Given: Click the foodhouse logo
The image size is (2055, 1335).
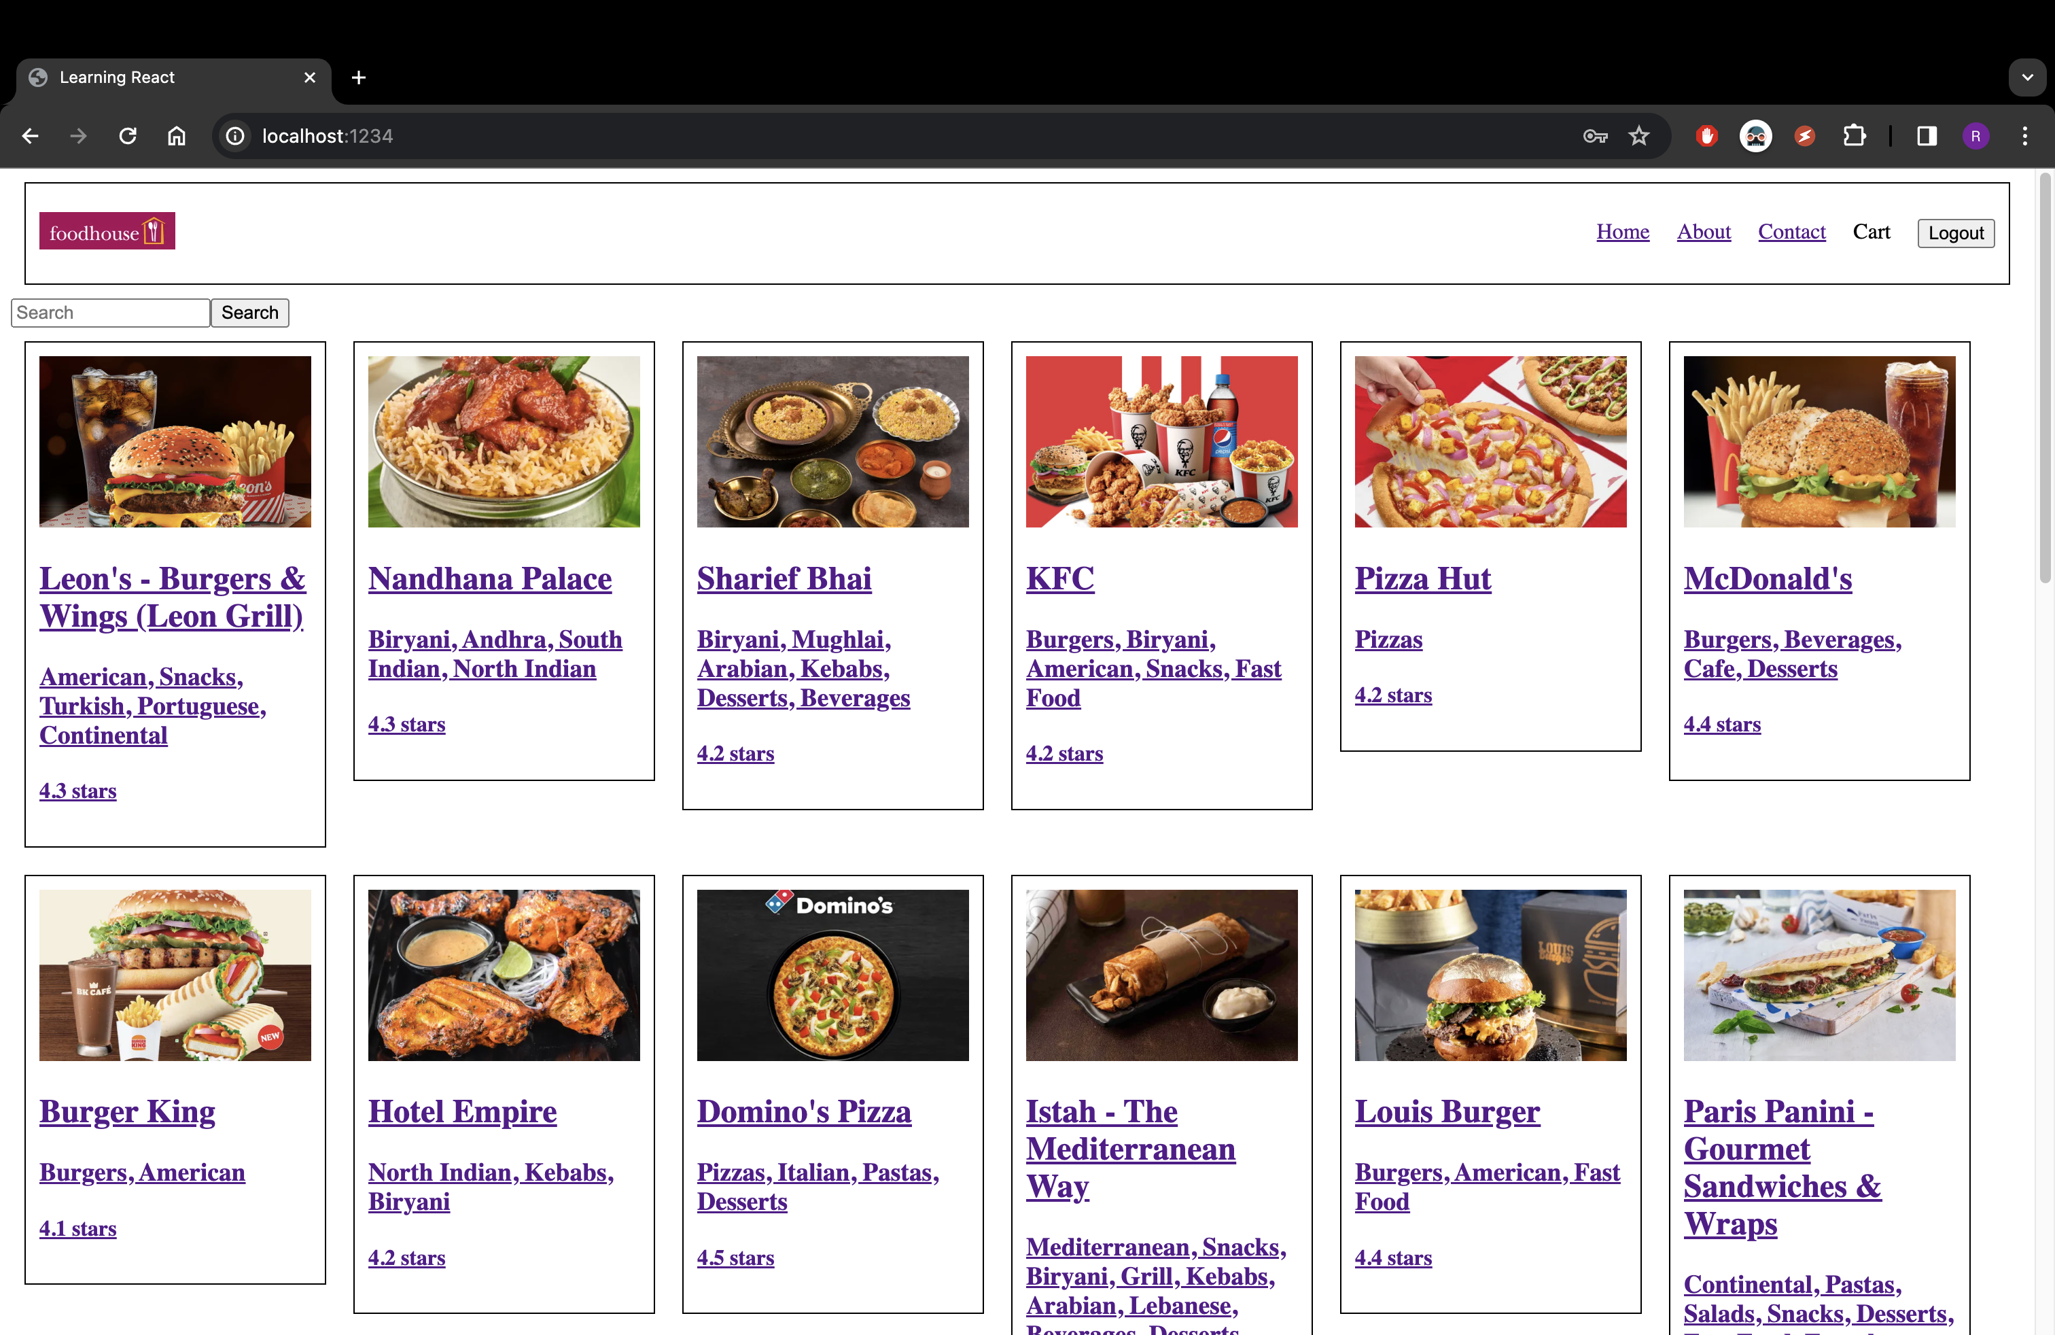Looking at the screenshot, I should (107, 231).
